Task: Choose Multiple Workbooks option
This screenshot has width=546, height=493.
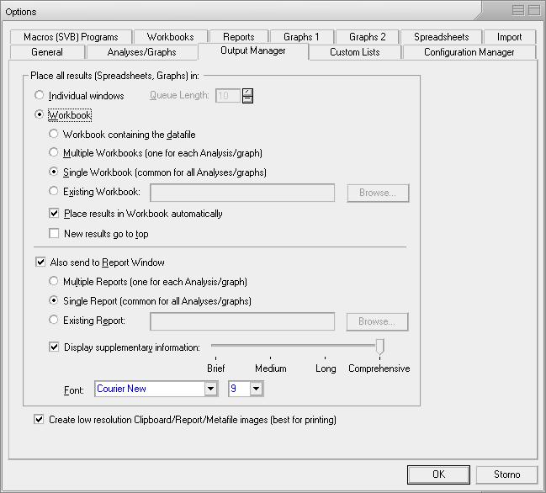Action: pos(53,152)
